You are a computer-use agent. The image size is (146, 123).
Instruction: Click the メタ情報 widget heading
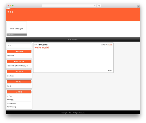point(19,92)
